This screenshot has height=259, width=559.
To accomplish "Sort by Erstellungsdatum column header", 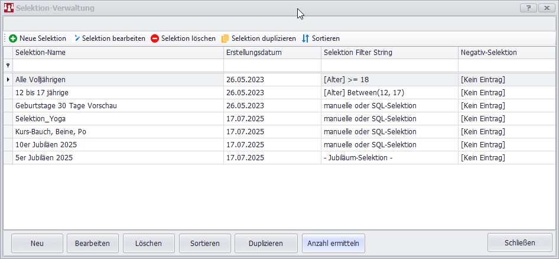I will 272,53.
